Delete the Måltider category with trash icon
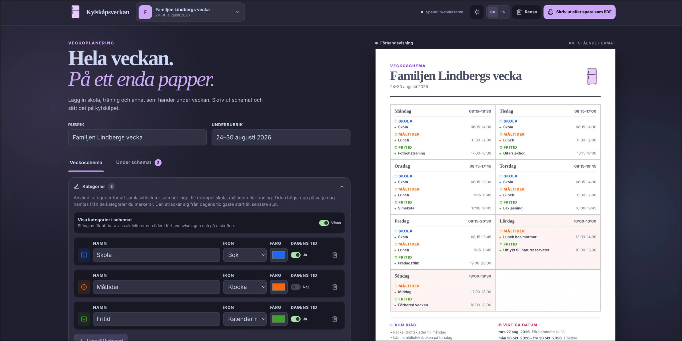 [x=335, y=287]
